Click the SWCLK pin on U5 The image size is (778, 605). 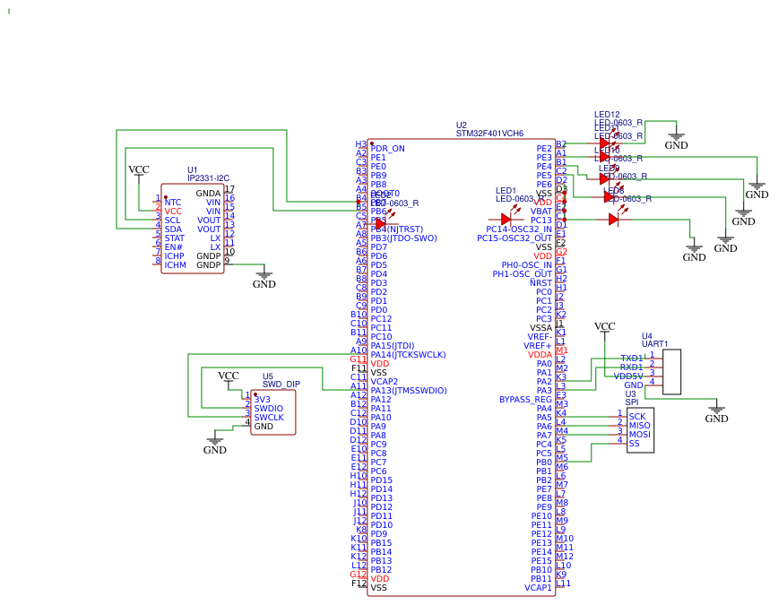269,418
